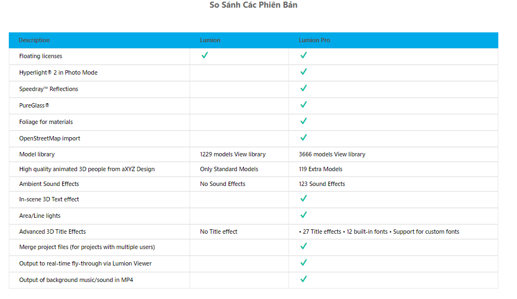
Task: Click the Area/Line lights checkmark
Action: (x=303, y=215)
